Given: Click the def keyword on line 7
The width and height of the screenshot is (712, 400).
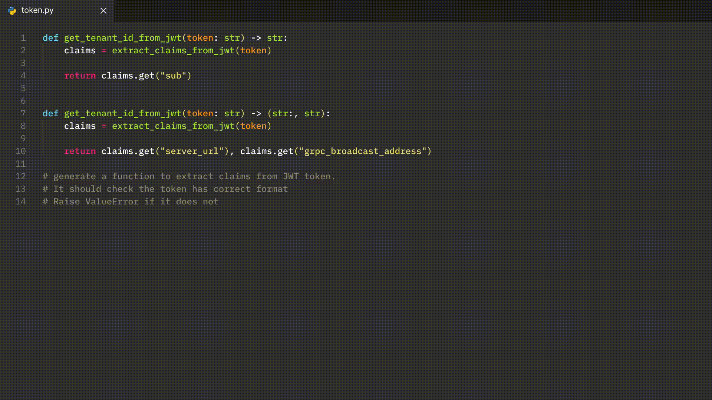Looking at the screenshot, I should point(50,113).
